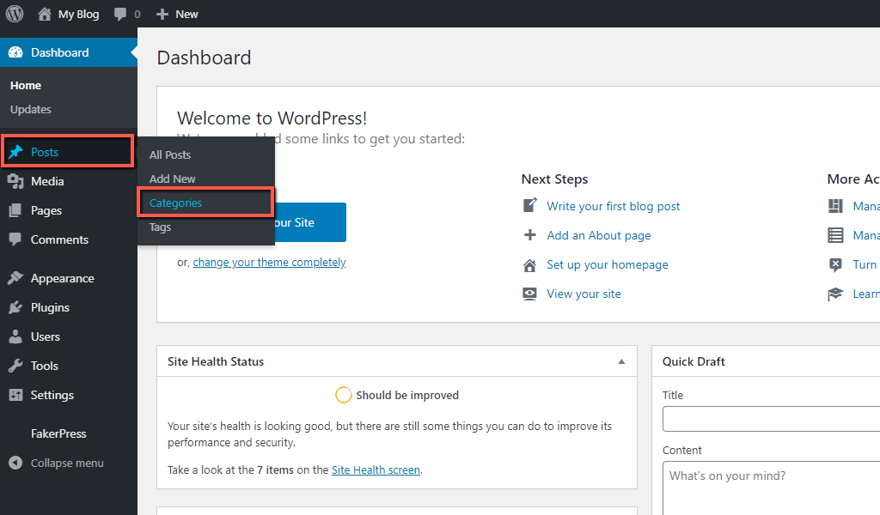Open the FakerPress menu item
Image resolution: width=880 pixels, height=515 pixels.
point(58,433)
